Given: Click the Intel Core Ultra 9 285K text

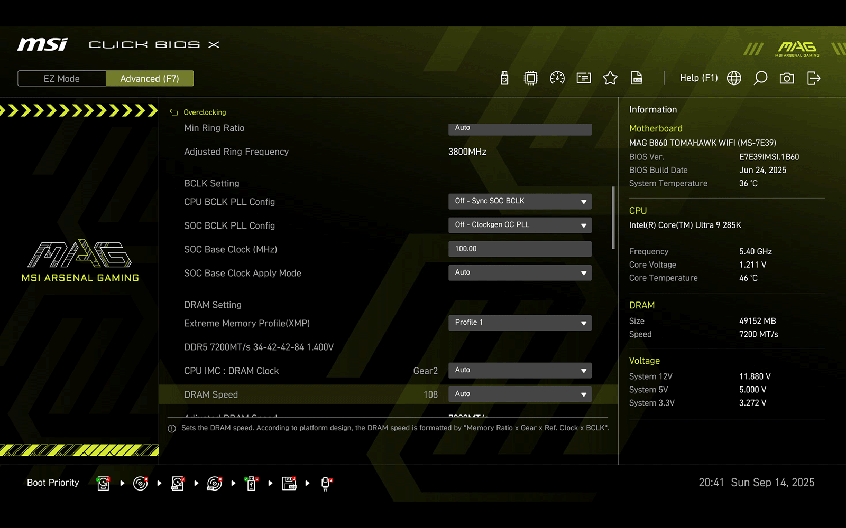Looking at the screenshot, I should 685,225.
